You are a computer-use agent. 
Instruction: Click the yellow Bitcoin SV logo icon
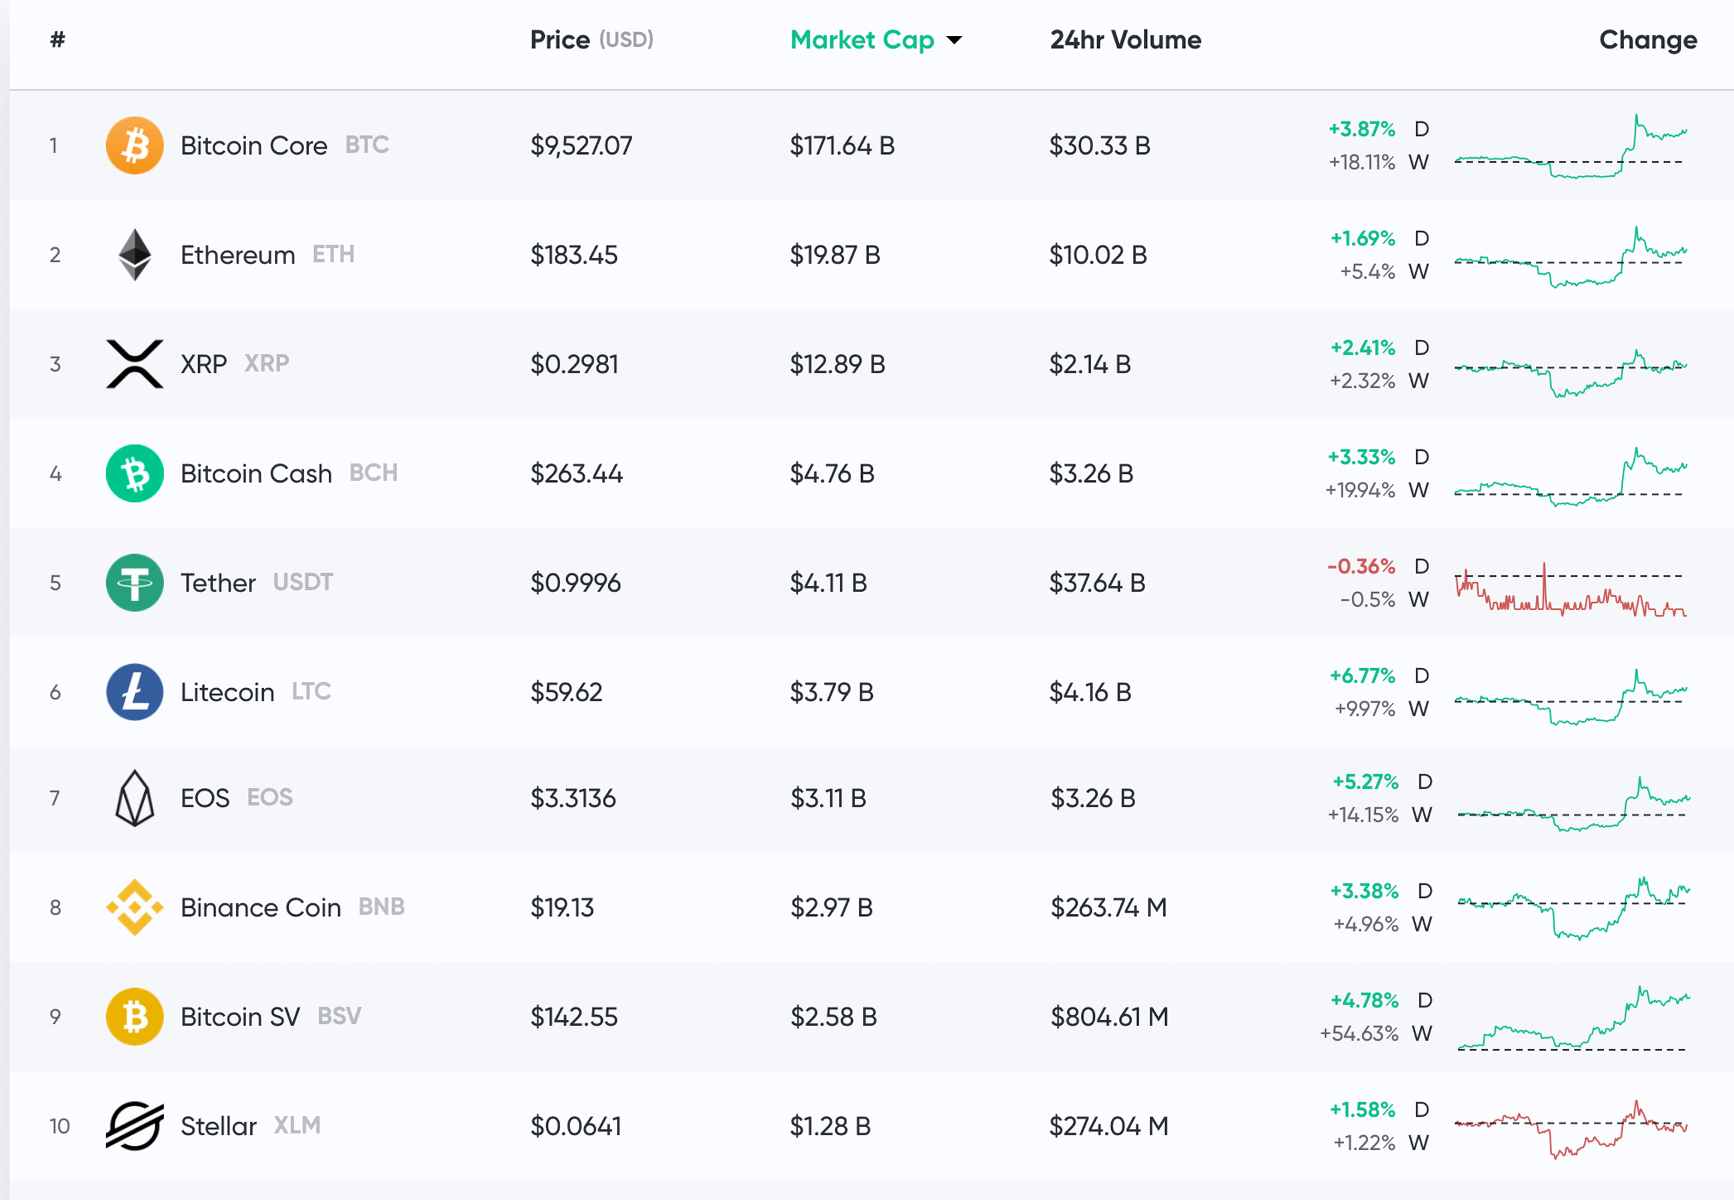point(135,1017)
